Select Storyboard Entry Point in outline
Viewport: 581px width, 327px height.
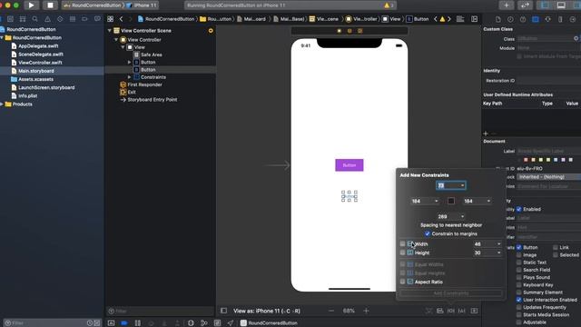pos(153,100)
